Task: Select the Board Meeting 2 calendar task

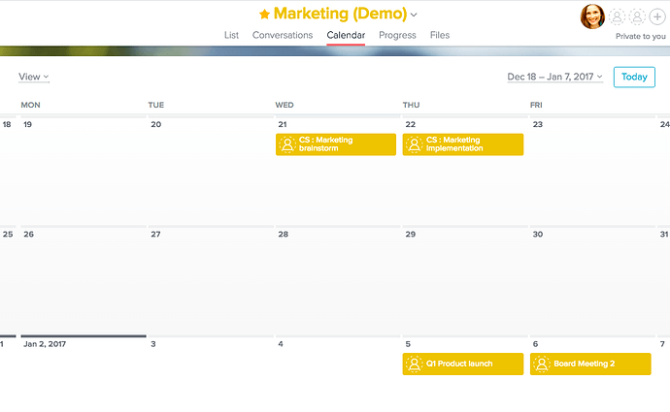Action: (590, 364)
